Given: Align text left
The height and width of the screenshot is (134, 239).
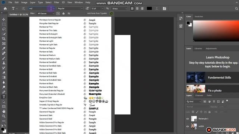Looking at the screenshot, I should point(132,9).
